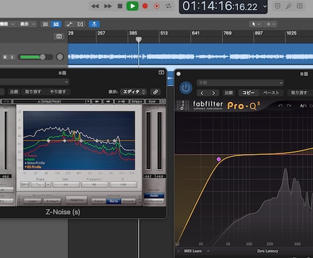Click the track header options icon above the track
This screenshot has height=258, width=313.
pyautogui.click(x=59, y=37)
